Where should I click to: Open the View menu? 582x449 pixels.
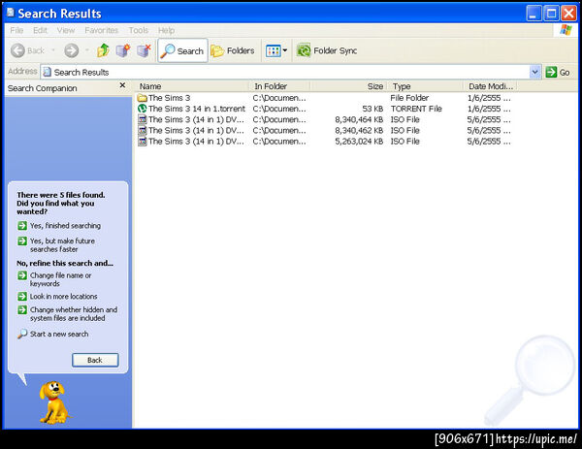(x=66, y=30)
